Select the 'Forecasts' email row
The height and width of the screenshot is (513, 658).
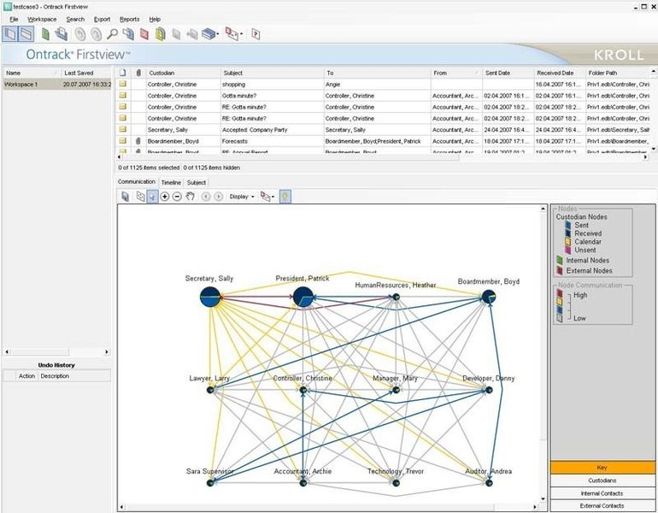click(x=383, y=141)
